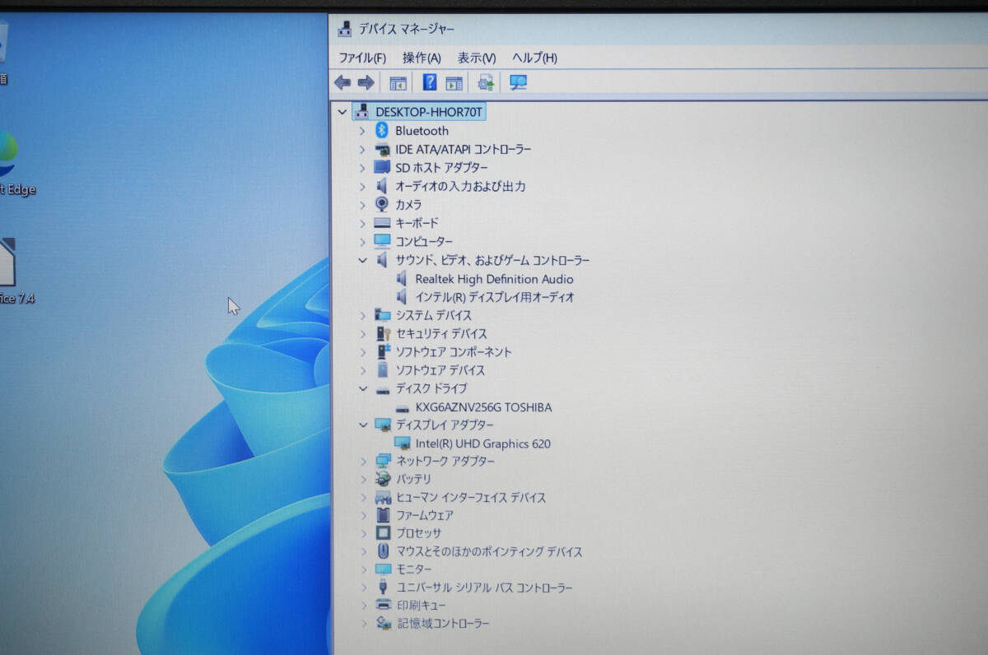This screenshot has height=655, width=988.
Task: Select the IDE ATA/ATAPI コントローラー label
Action: click(464, 150)
